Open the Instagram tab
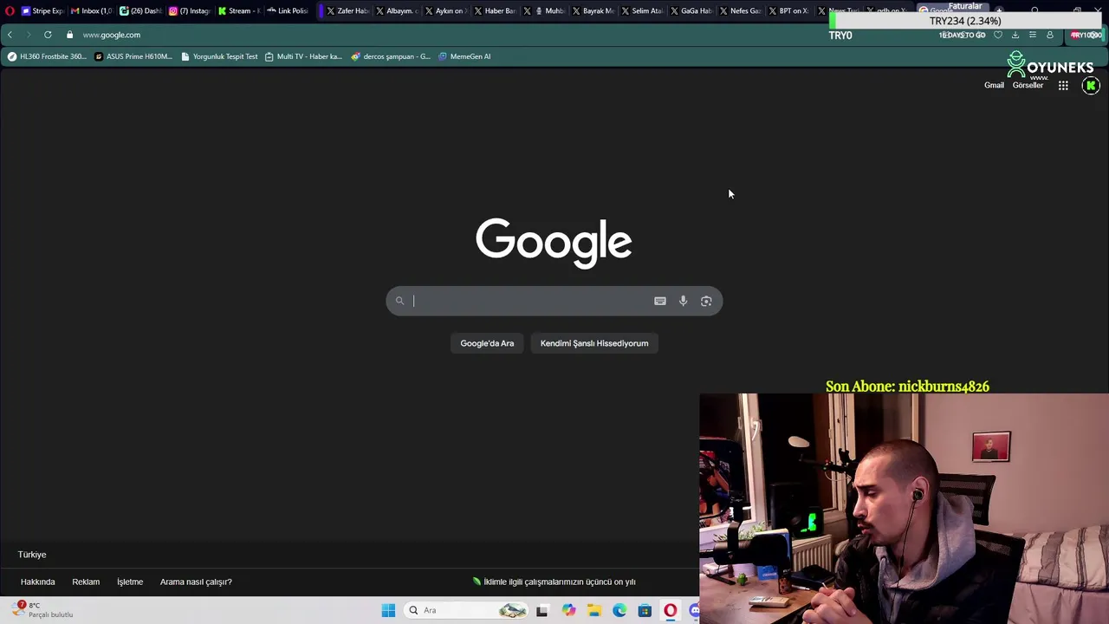The image size is (1109, 624). click(x=190, y=10)
